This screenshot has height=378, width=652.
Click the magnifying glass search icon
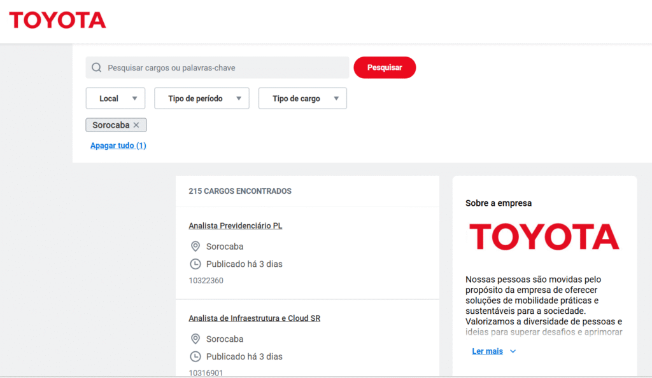coord(97,68)
